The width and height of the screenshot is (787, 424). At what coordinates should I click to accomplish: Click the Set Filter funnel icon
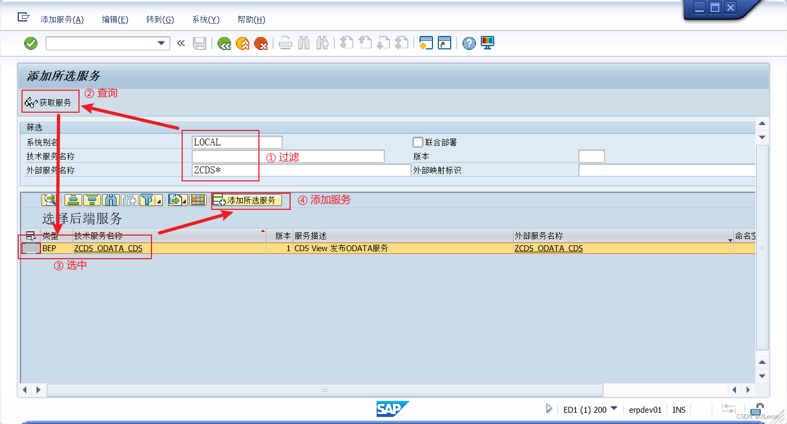click(x=147, y=200)
